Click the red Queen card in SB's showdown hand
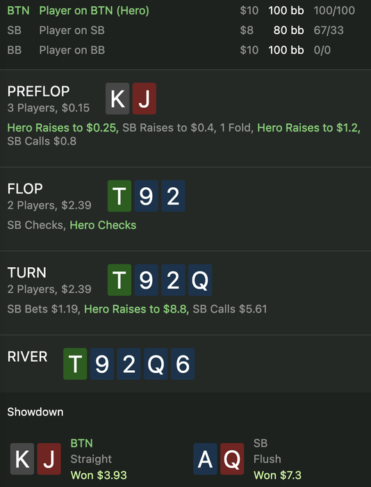The image size is (371, 487). (232, 458)
